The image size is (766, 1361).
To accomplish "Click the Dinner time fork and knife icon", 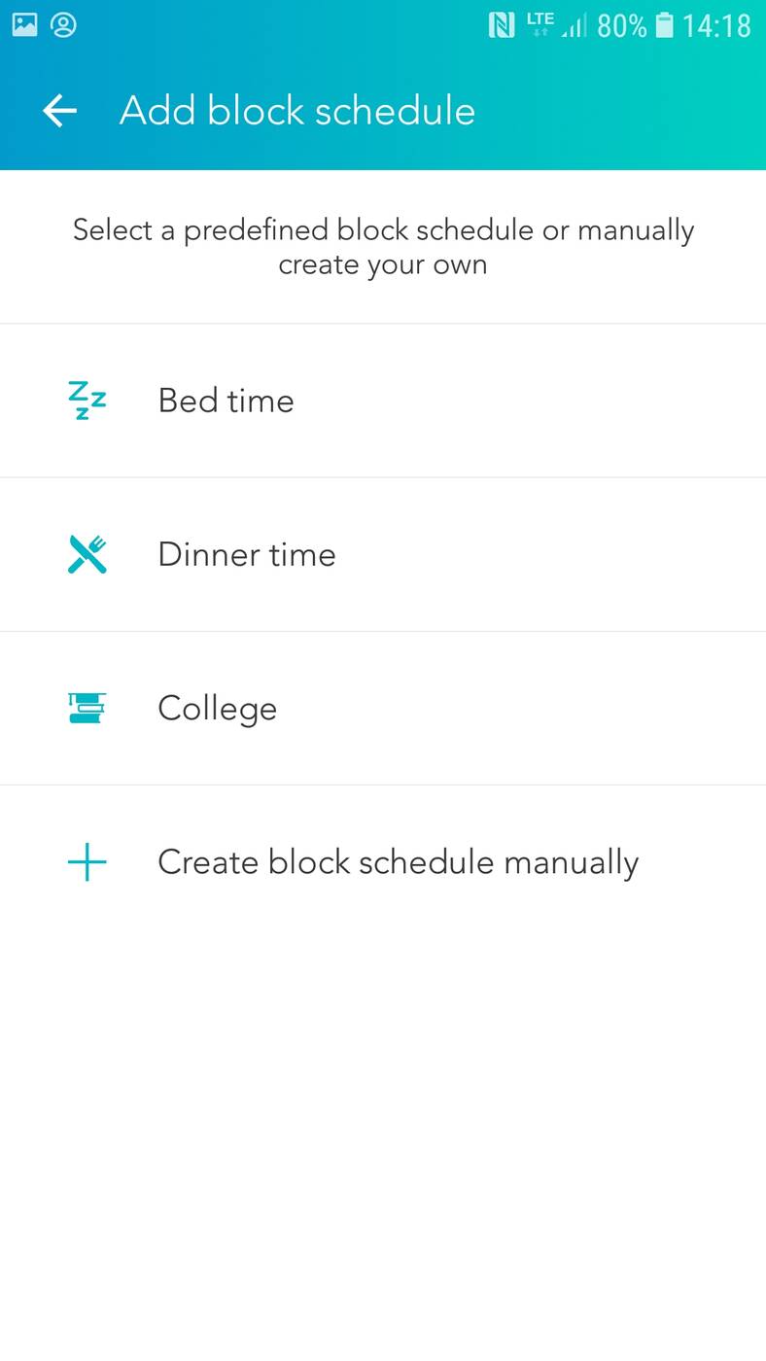I will point(87,554).
